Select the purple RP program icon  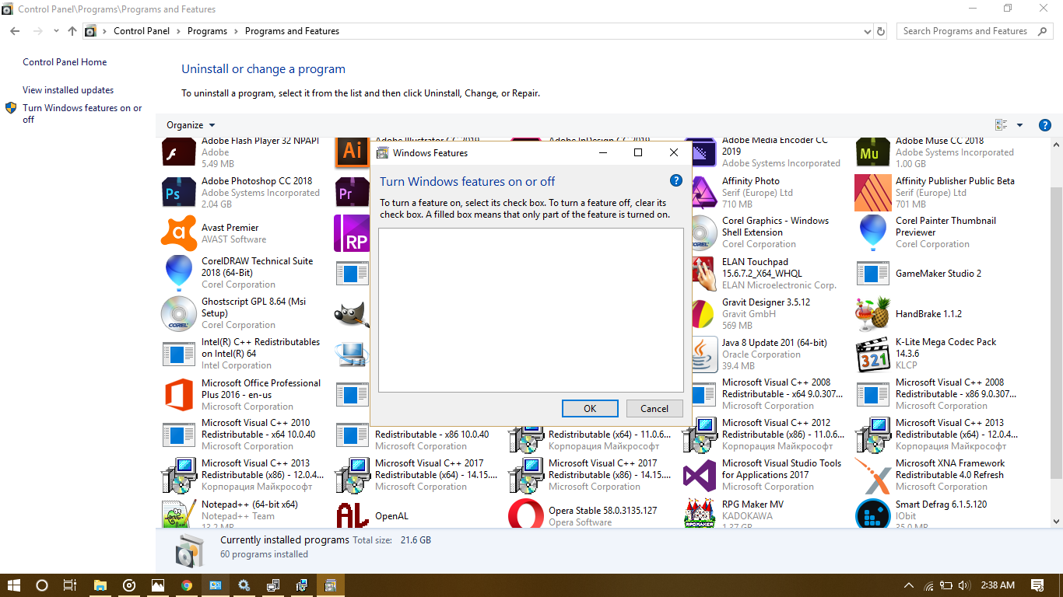(x=352, y=233)
